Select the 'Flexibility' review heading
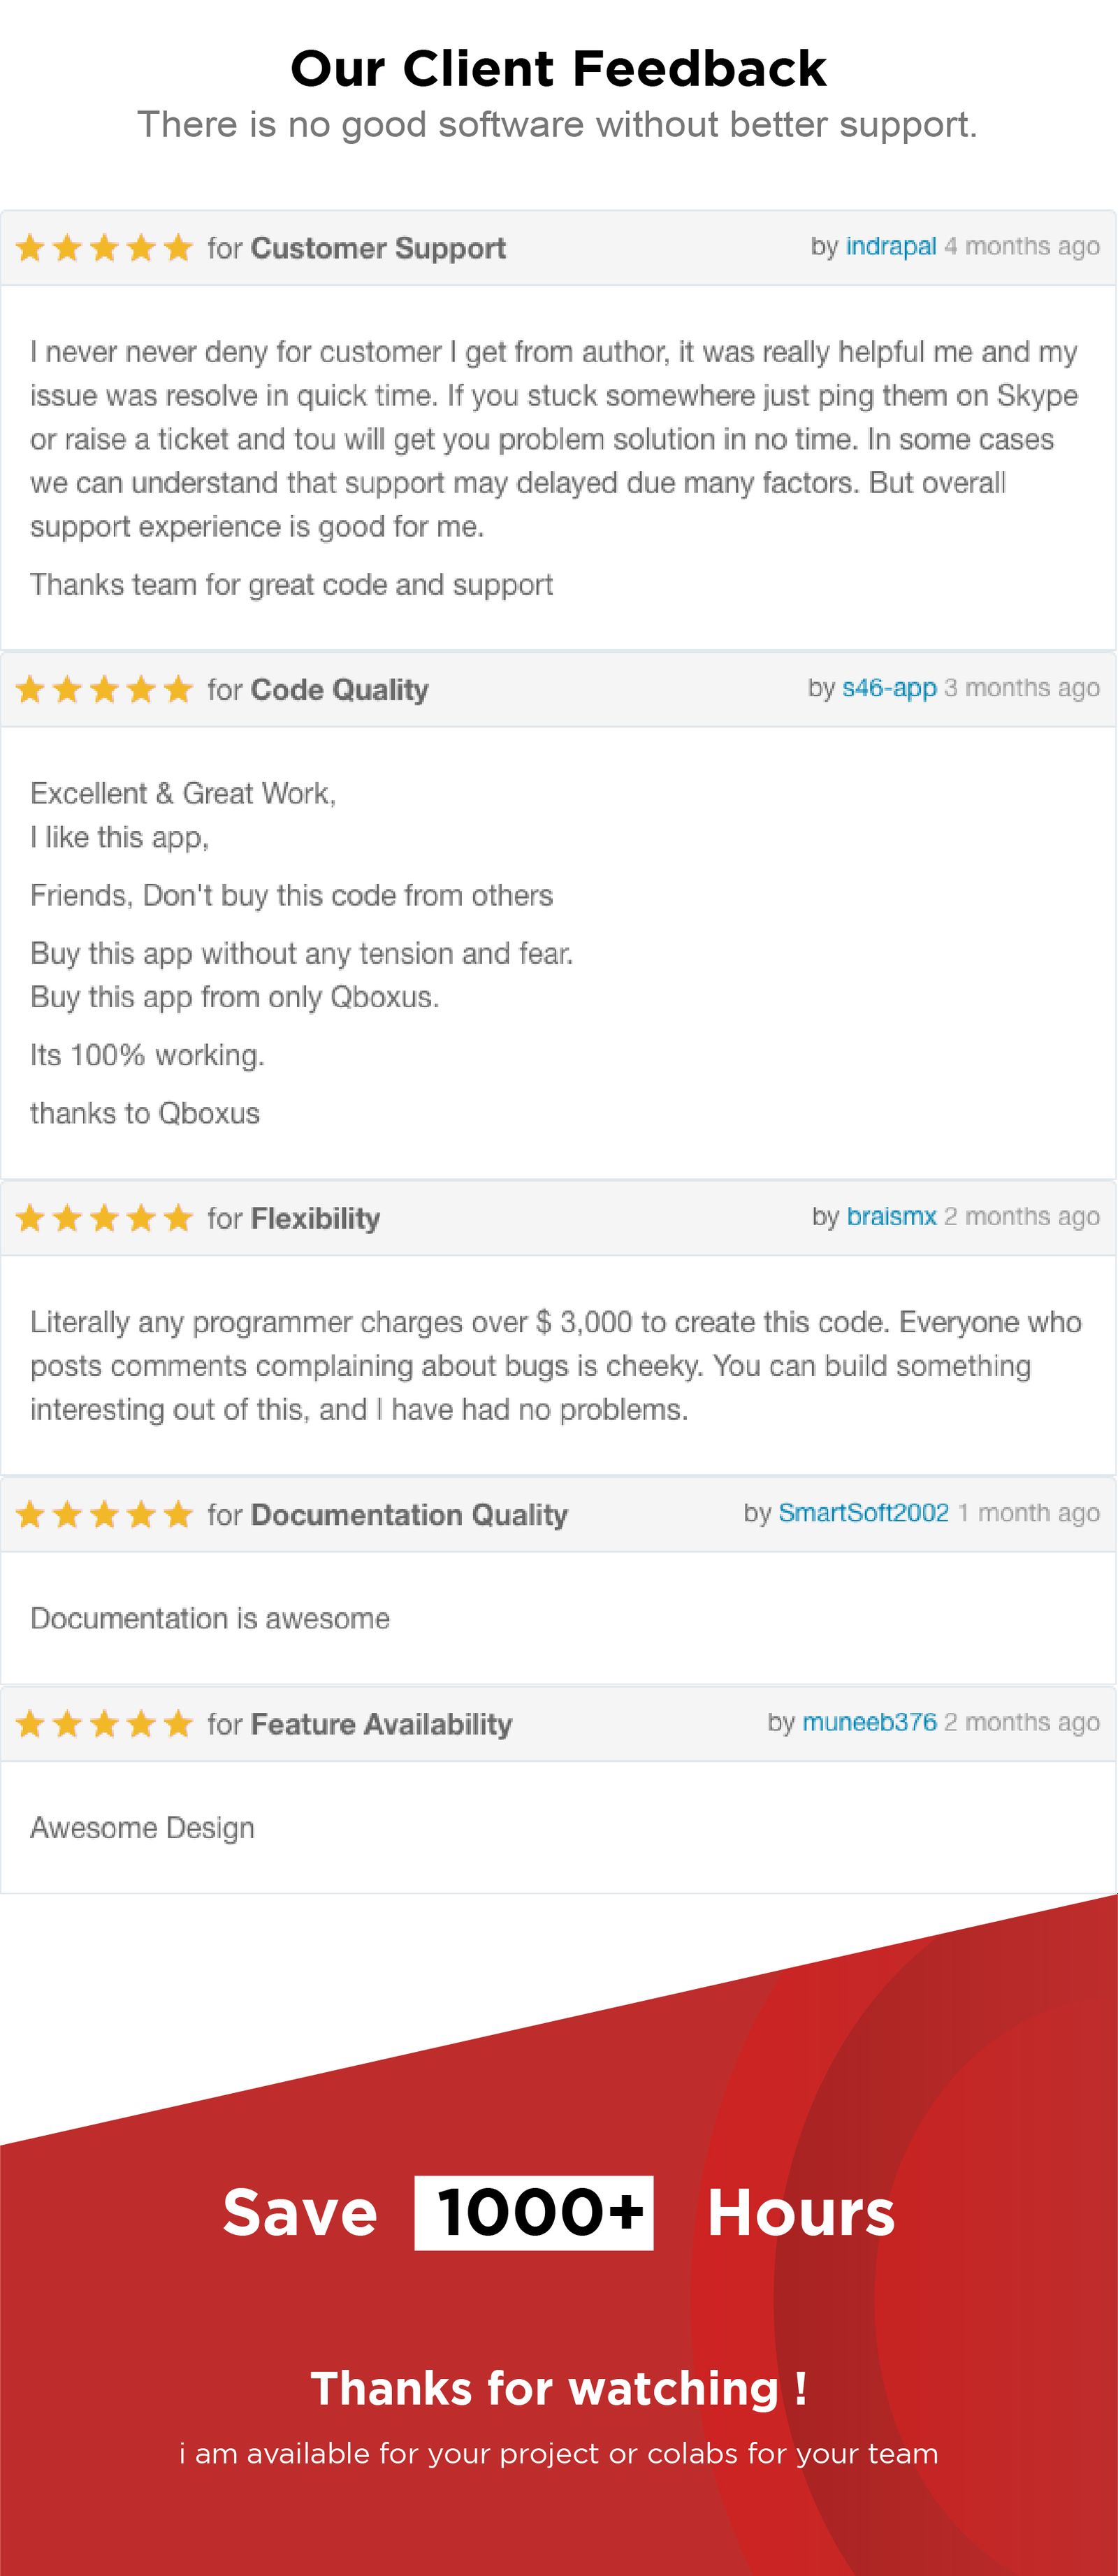Viewport: 1118px width, 2576px height. [x=315, y=1218]
